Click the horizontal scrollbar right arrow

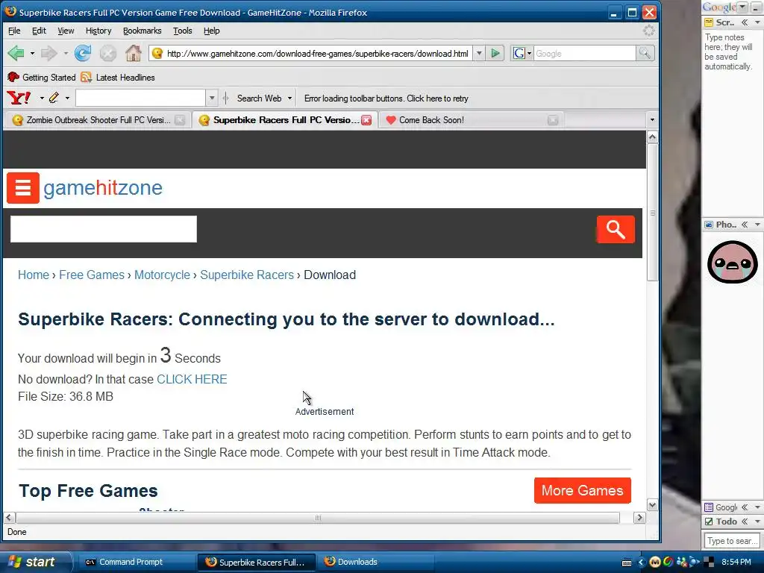(x=639, y=518)
